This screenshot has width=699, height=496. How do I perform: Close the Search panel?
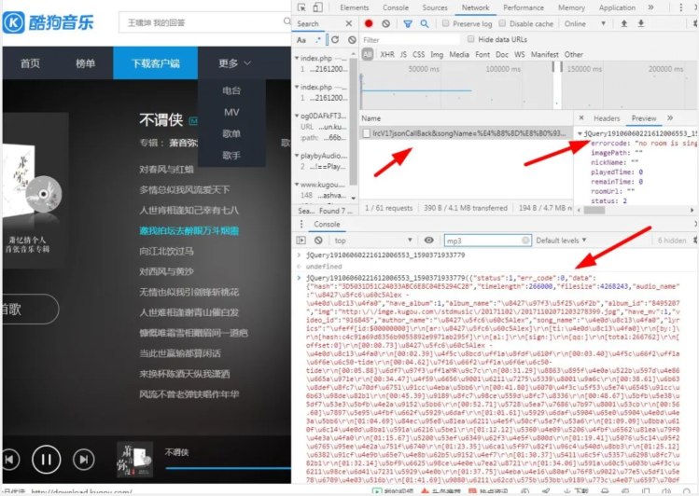pos(349,23)
